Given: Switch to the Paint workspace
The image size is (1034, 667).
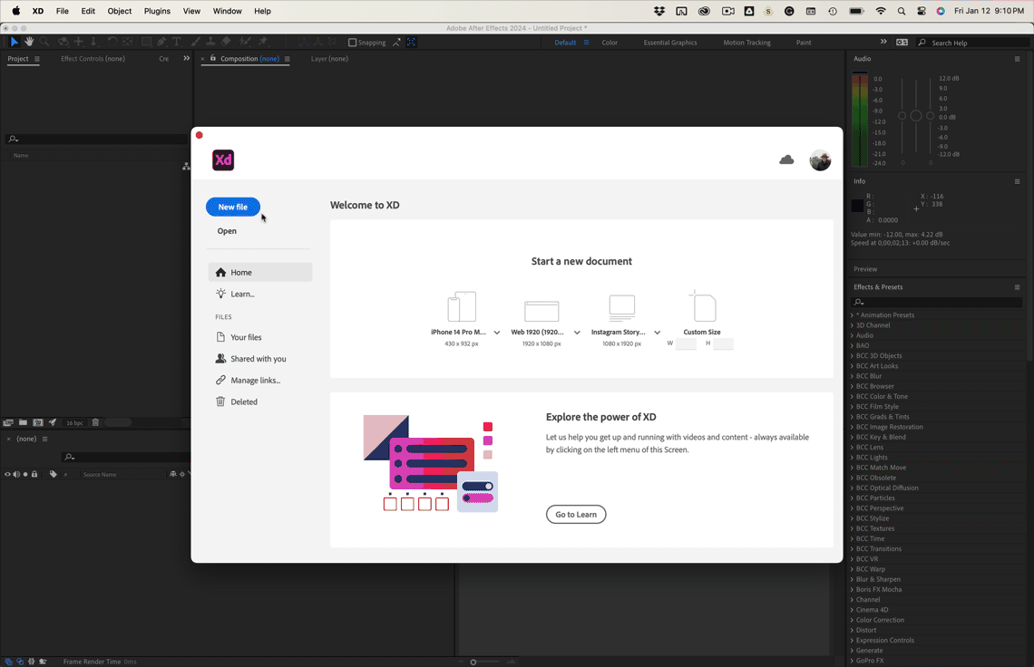Looking at the screenshot, I should 804,43.
